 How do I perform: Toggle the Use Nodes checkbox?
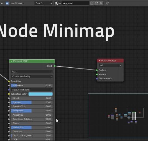7,3
